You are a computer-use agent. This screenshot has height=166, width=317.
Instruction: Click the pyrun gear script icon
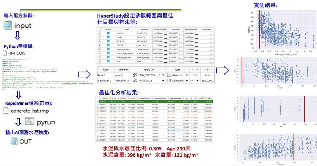click(29, 121)
